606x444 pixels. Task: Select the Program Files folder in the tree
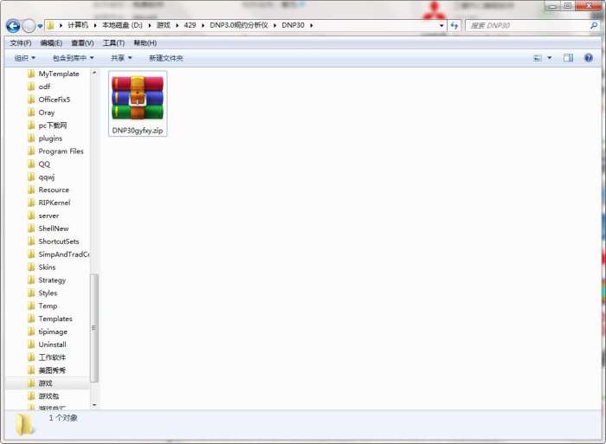pos(56,151)
